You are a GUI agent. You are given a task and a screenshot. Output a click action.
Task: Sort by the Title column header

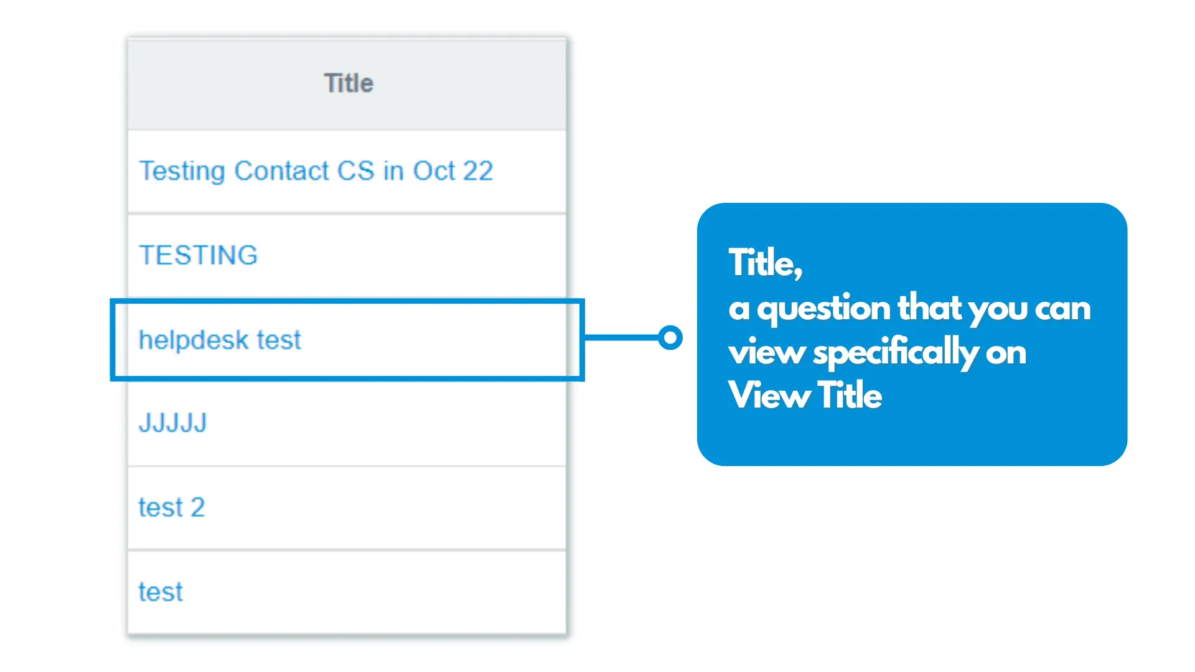348,83
